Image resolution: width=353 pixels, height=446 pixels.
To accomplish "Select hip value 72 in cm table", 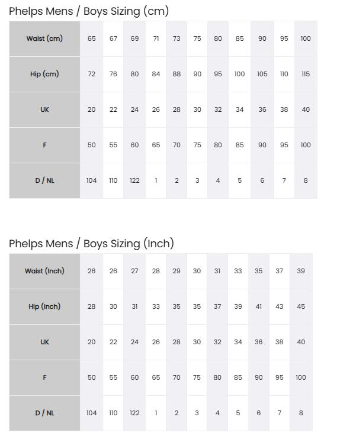I will coord(91,74).
